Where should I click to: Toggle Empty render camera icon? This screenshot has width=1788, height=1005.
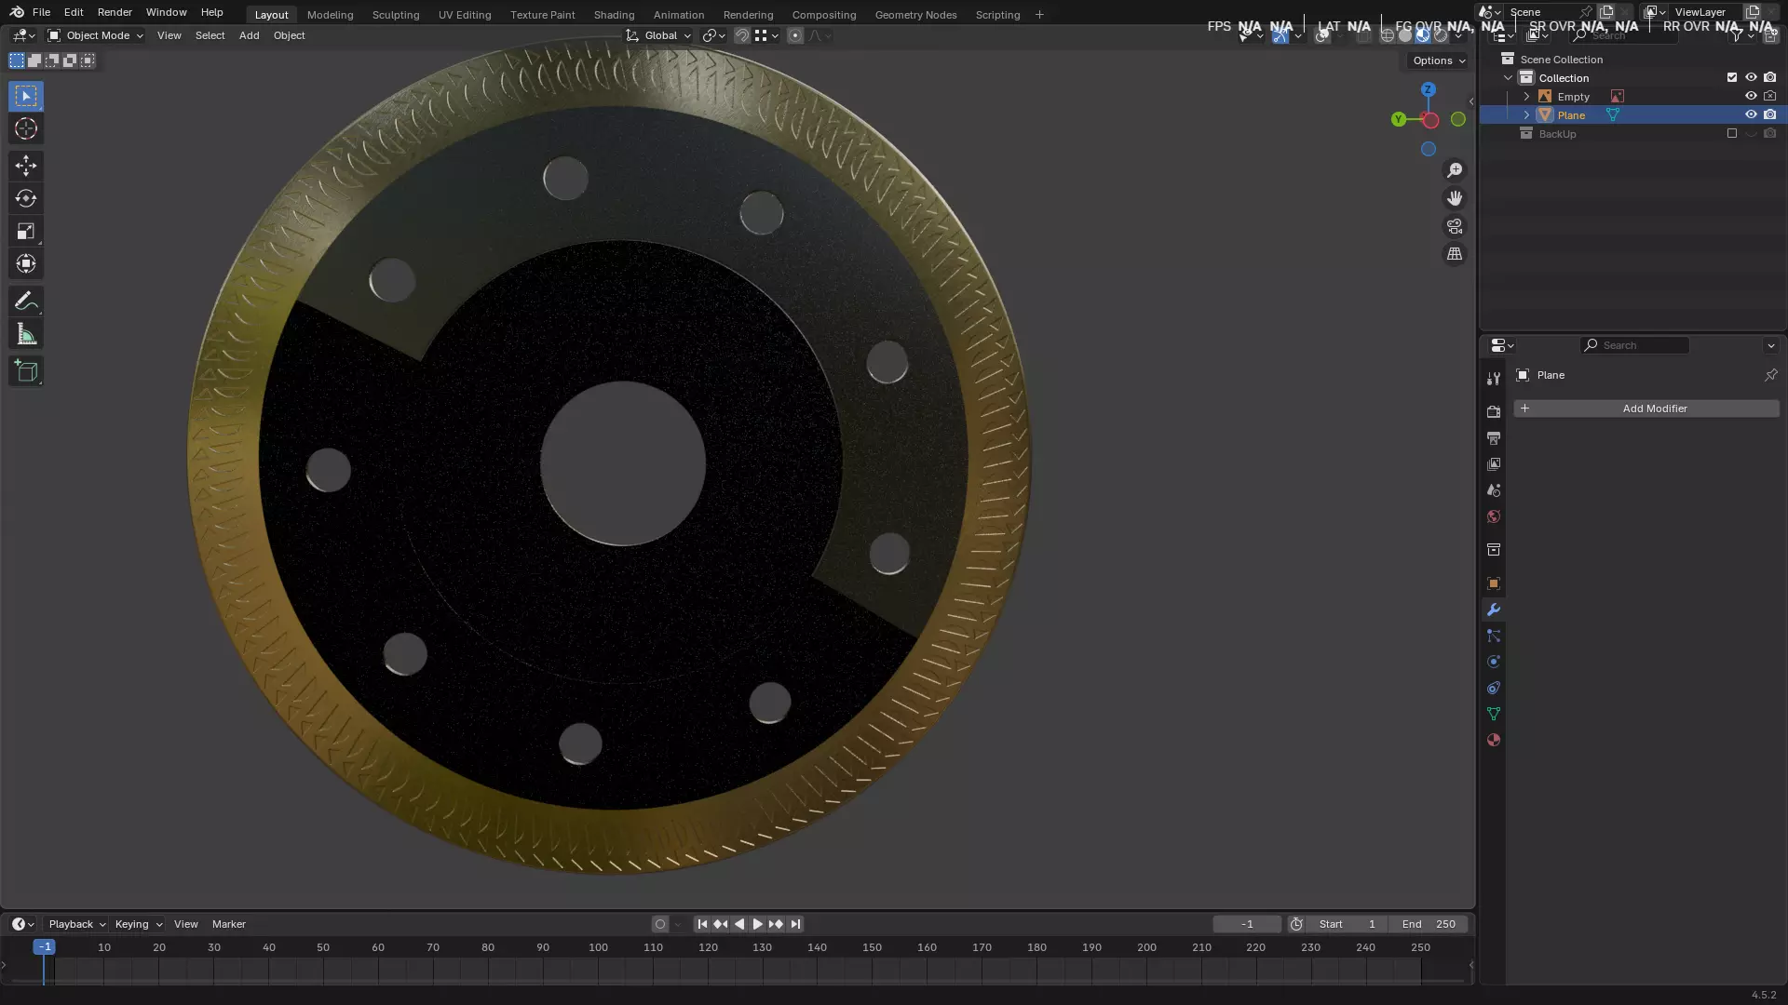coord(1769,96)
